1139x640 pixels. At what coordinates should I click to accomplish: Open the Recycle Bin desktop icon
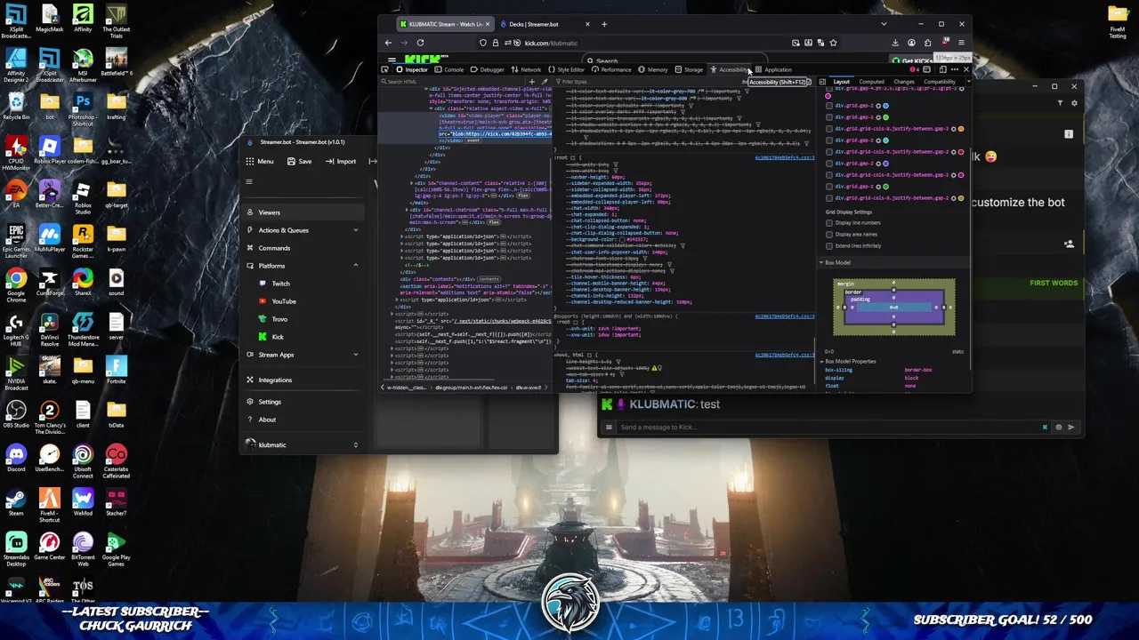point(16,106)
